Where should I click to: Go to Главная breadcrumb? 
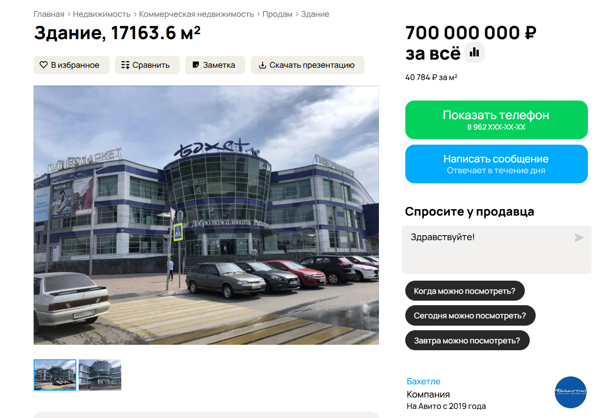click(49, 14)
